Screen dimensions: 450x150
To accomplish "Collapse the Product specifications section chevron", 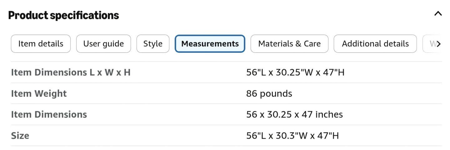I will click(x=438, y=14).
